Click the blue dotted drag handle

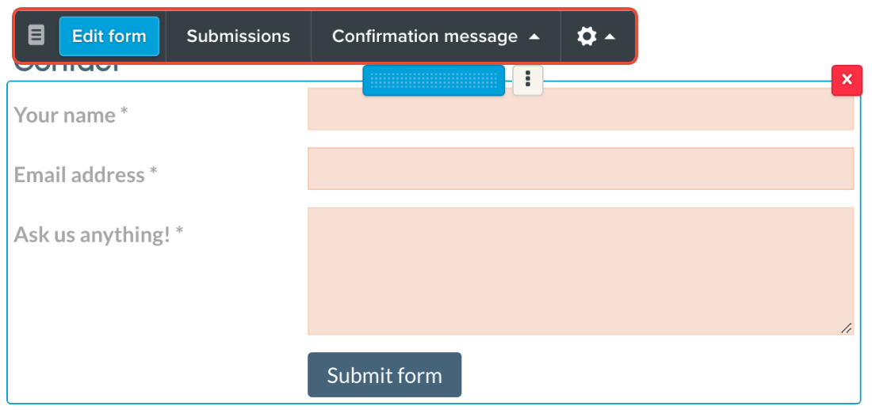click(x=434, y=80)
